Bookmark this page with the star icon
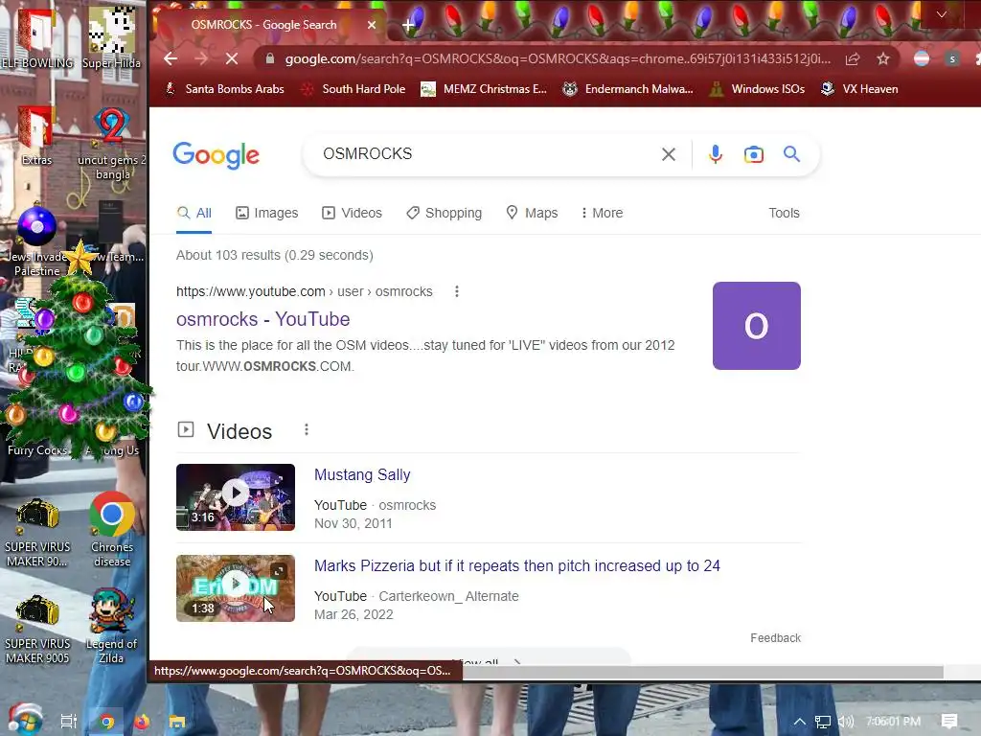The width and height of the screenshot is (981, 736). (882, 58)
